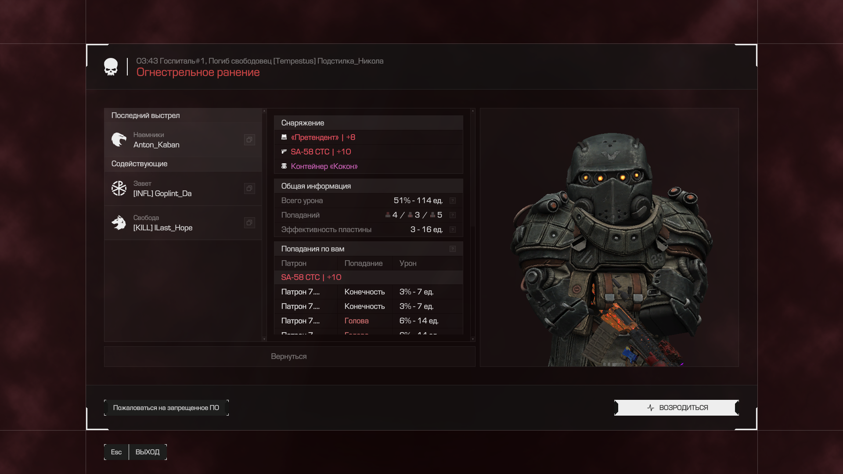843x474 pixels.
Task: Click the Mercenaries eagle faction icon
Action: tap(119, 140)
